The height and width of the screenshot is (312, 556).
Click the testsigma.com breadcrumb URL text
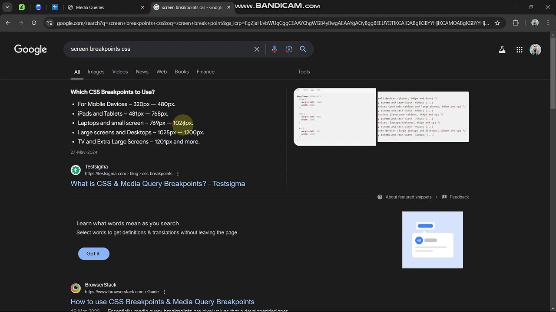tap(129, 174)
